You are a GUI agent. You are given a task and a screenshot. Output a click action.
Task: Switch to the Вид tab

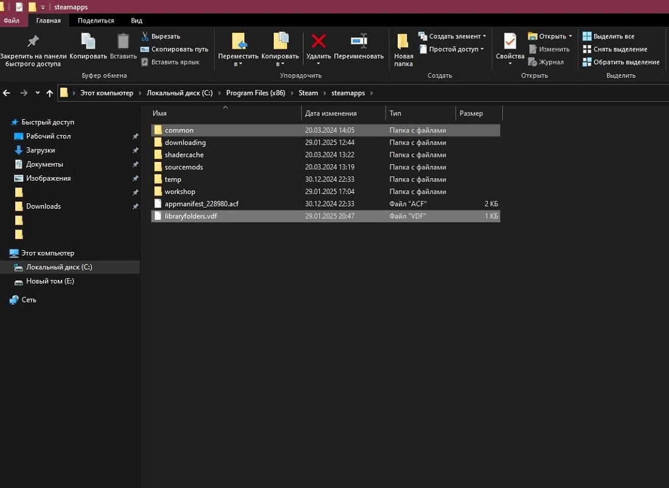coord(136,21)
